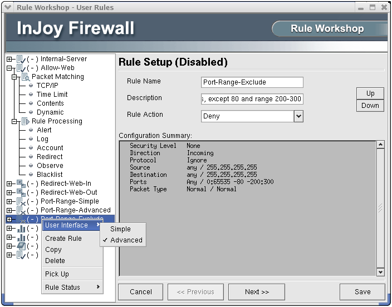
Task: Expand the Redirect-Web-Out rule
Action: (x=9, y=192)
